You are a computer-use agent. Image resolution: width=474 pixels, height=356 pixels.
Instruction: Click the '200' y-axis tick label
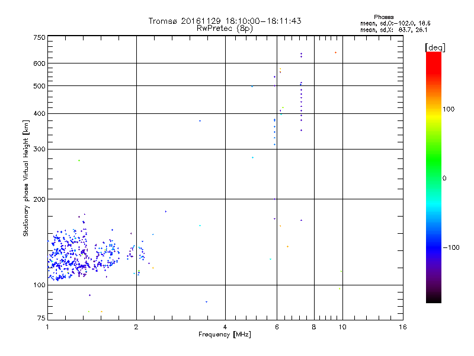click(x=39, y=199)
